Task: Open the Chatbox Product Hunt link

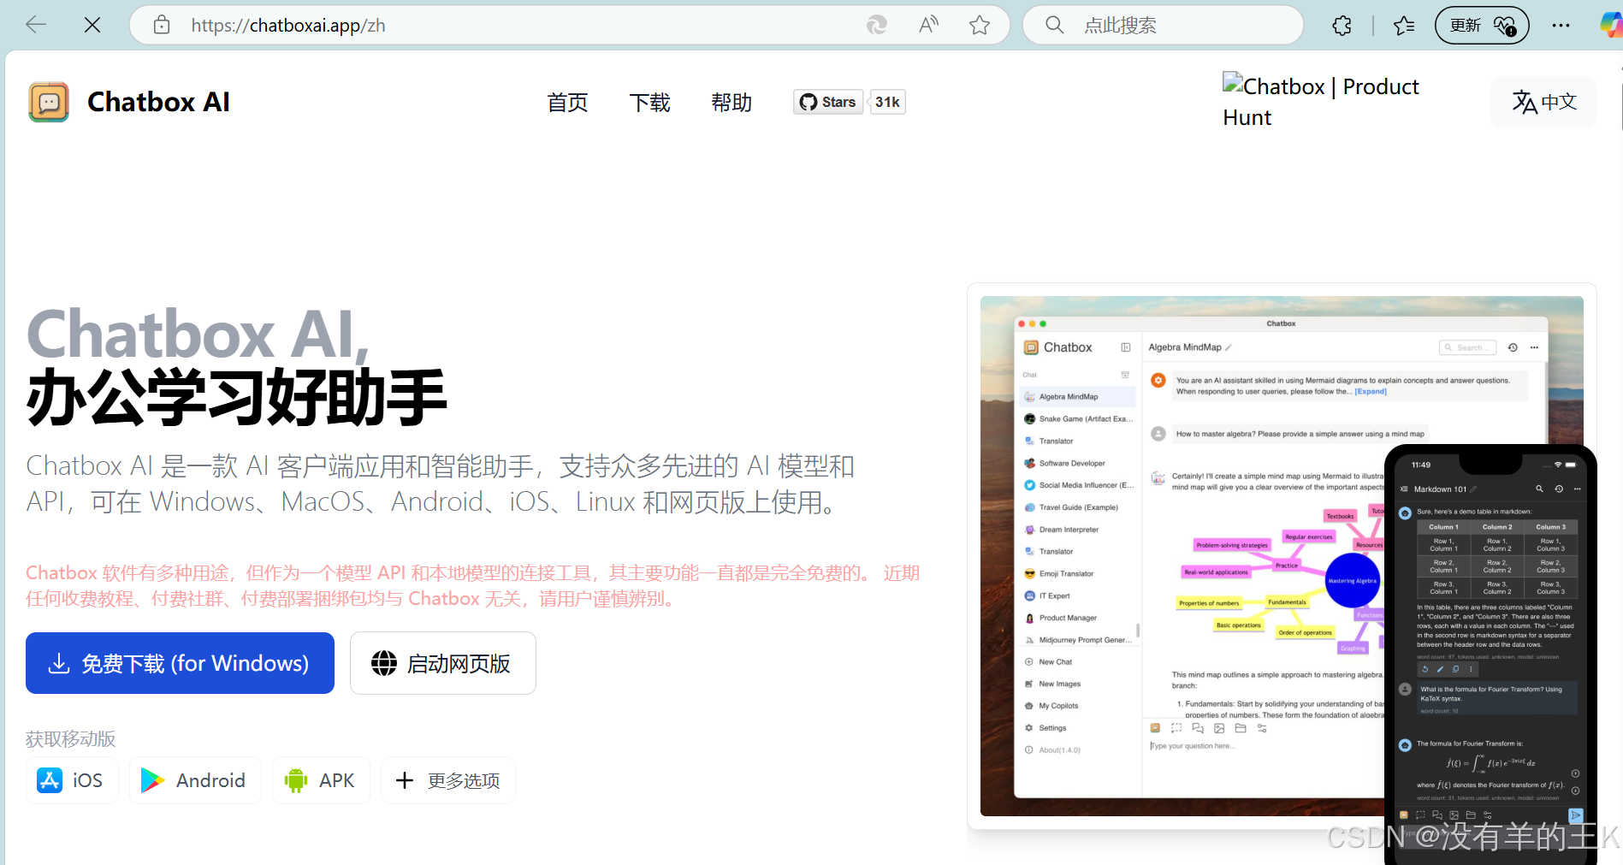Action: 1320,100
